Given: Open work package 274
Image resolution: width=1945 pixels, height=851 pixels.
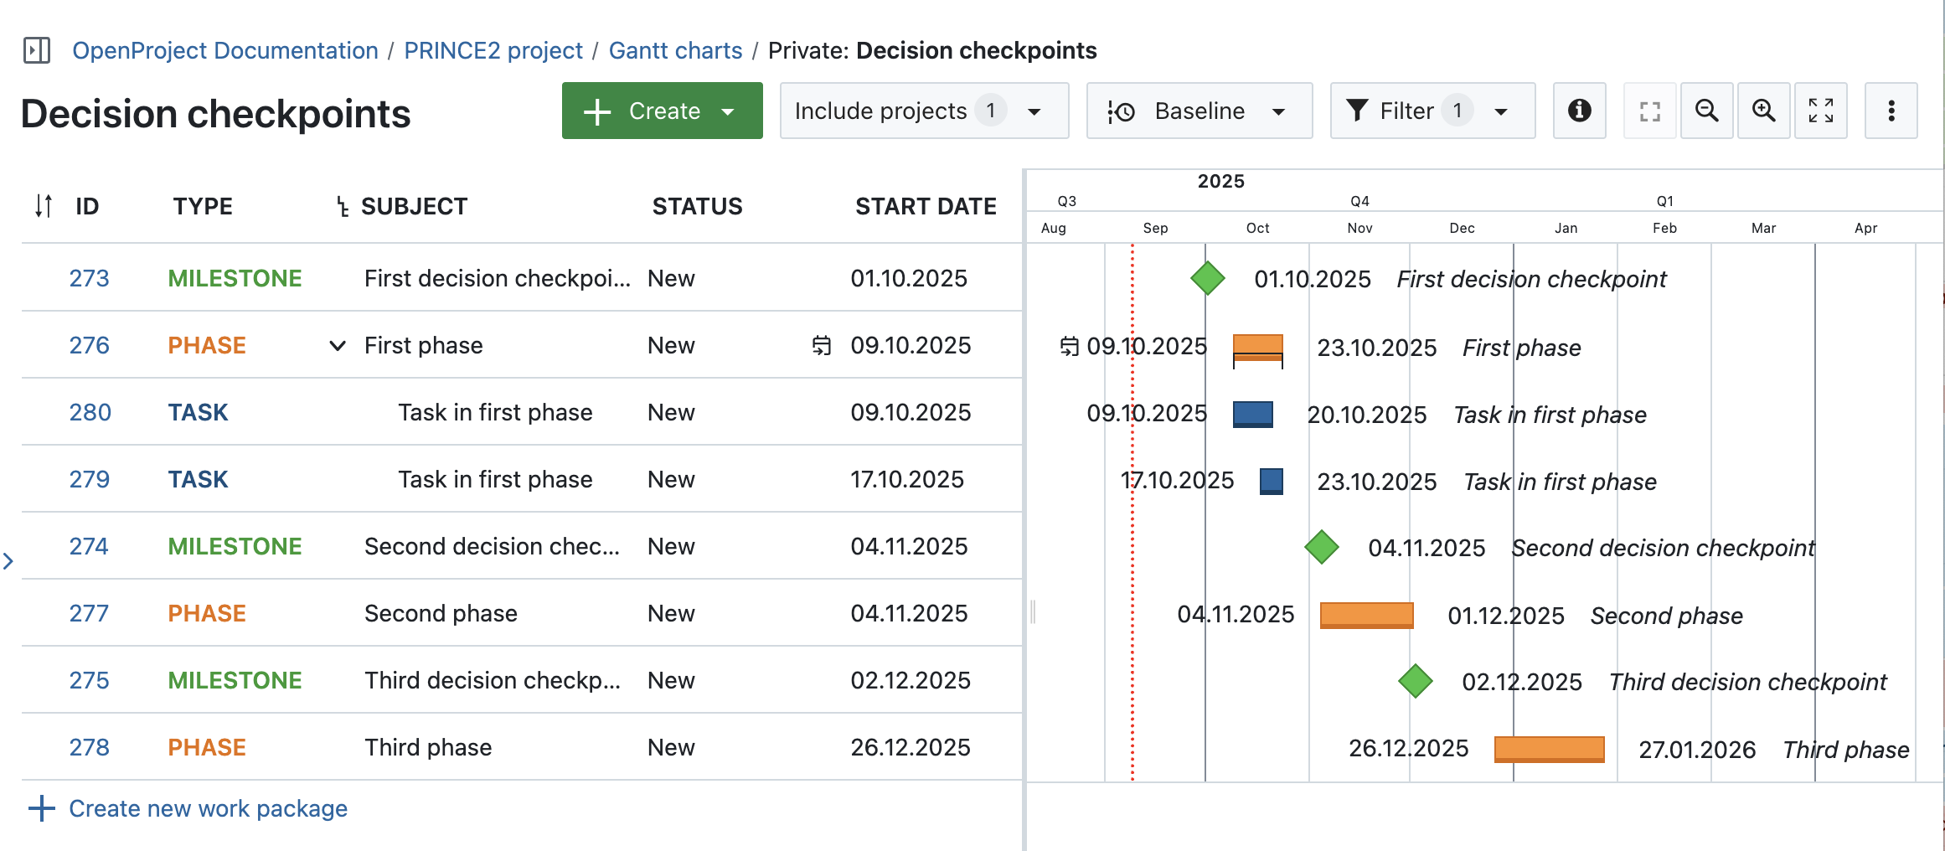Looking at the screenshot, I should (88, 546).
